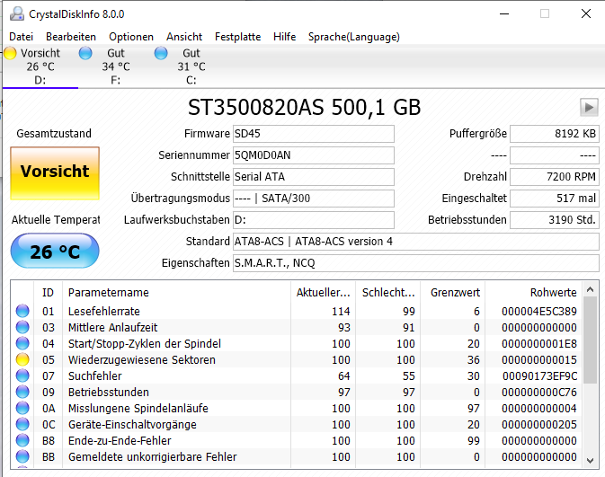Screen dimensions: 605x477
Task: Select the Wiederzugewiesene Sektoren parameter name
Action: pyautogui.click(x=142, y=360)
